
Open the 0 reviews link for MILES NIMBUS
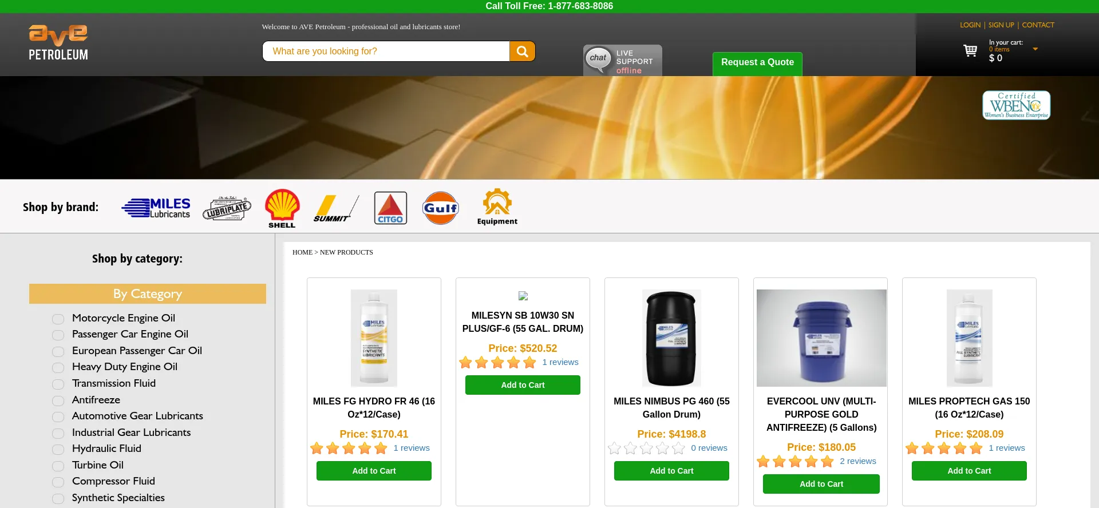[x=709, y=448]
